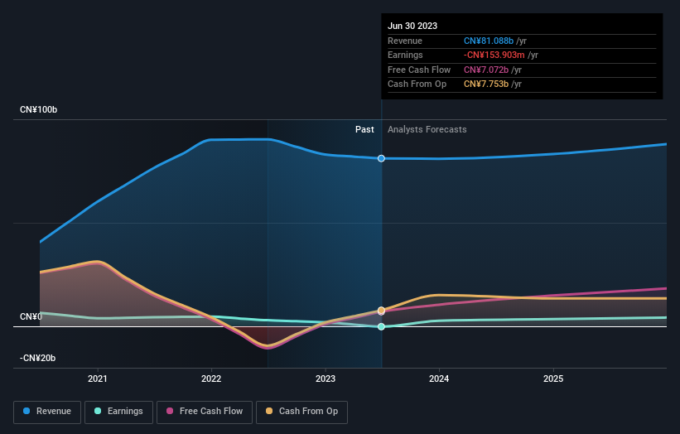Click the teal Earnings data point marker
680x434 pixels.
[381, 326]
